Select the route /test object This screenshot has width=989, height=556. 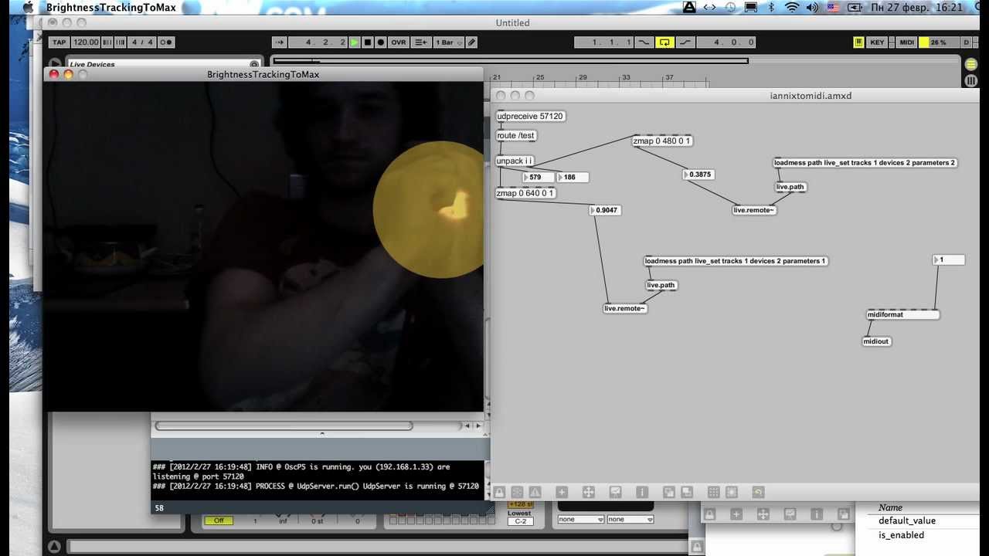tap(516, 136)
